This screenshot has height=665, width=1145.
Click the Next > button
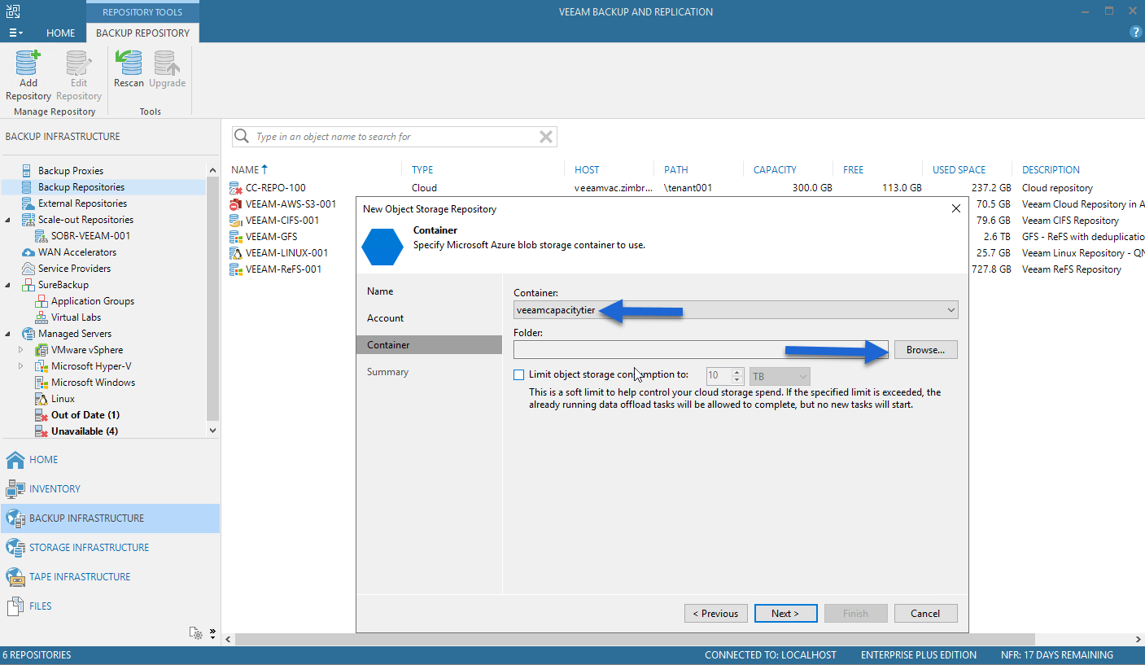coord(785,614)
